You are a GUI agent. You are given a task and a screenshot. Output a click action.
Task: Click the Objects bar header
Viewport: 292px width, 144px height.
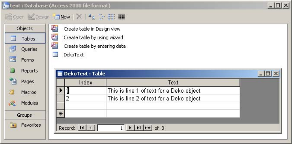(24, 28)
